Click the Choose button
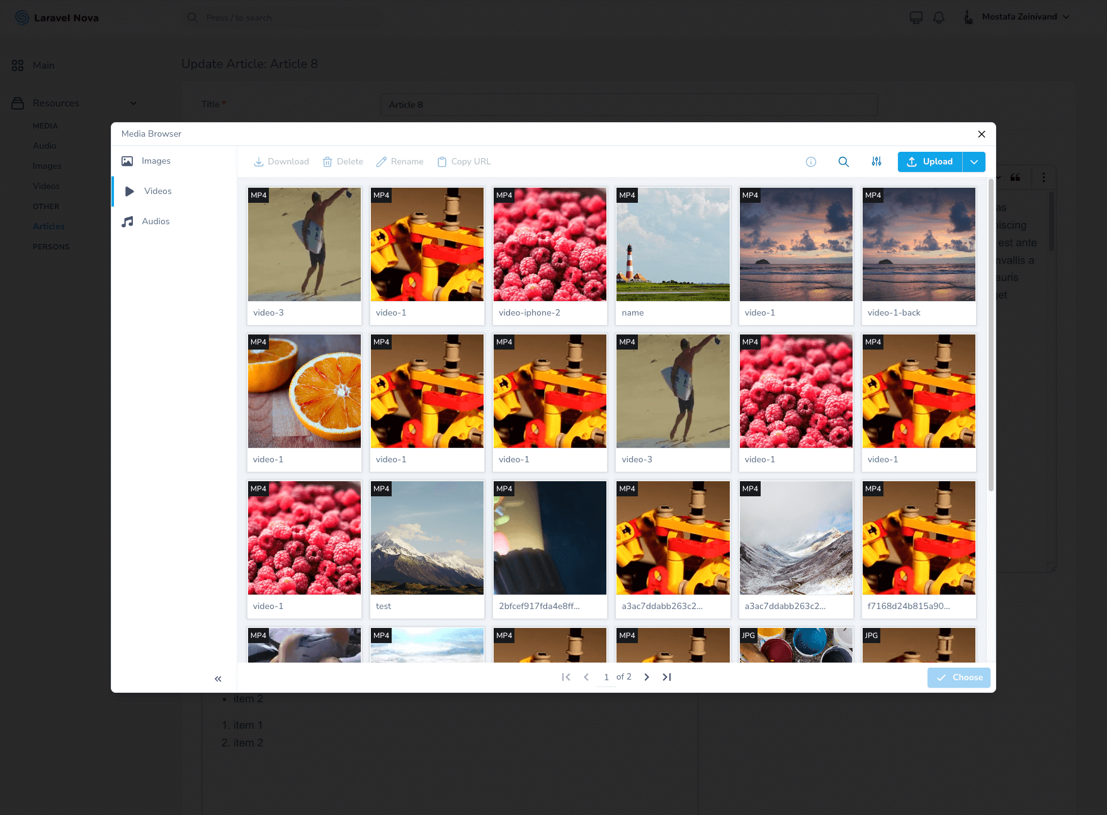 point(959,678)
